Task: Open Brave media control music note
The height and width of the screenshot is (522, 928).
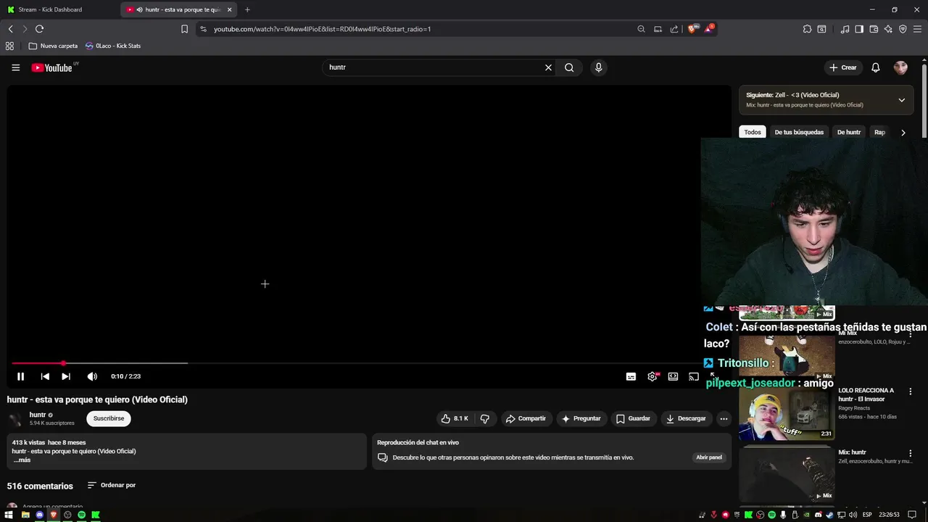Action: click(845, 29)
